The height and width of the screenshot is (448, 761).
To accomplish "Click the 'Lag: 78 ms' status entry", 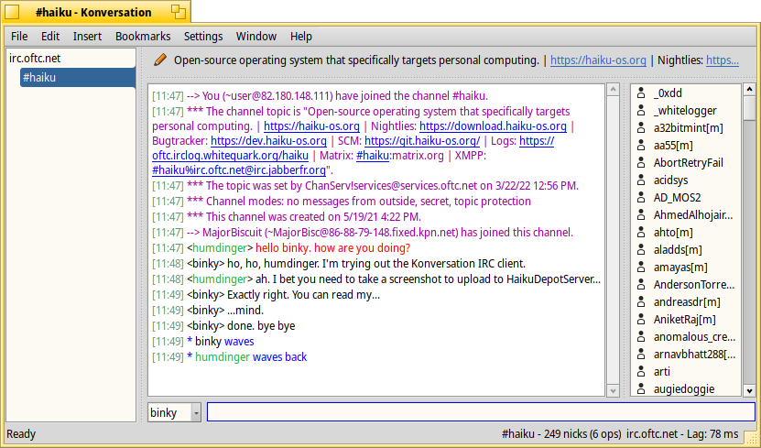I will click(712, 434).
